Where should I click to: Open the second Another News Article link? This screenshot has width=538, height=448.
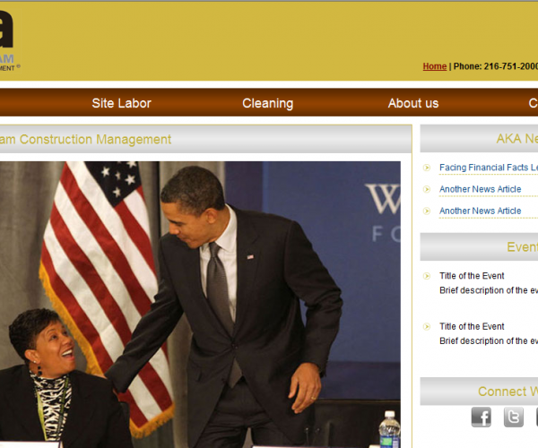pos(480,211)
